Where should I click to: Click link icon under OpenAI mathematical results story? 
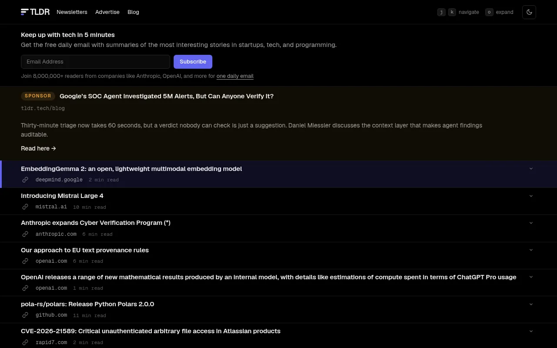click(25, 288)
